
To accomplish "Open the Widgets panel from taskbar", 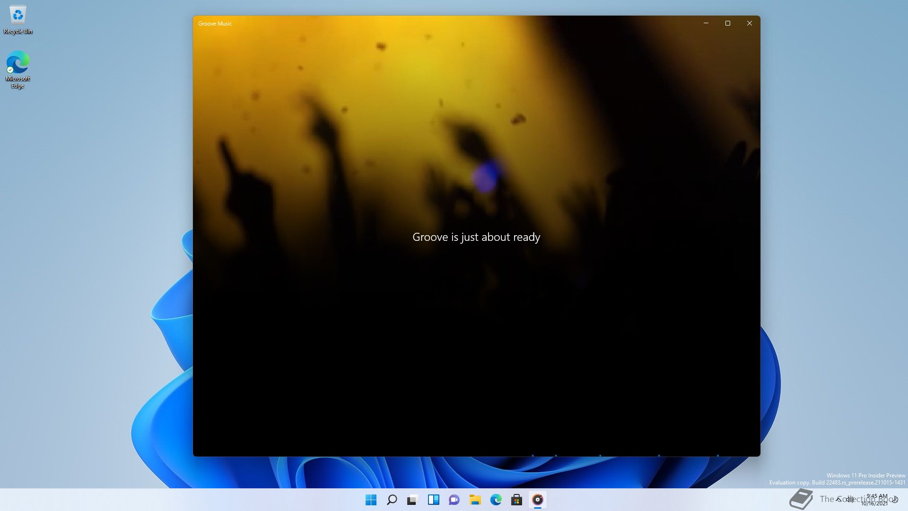I will pos(434,500).
